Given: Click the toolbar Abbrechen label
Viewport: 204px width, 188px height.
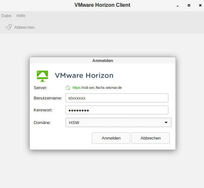Looking at the screenshot, I should (24, 27).
